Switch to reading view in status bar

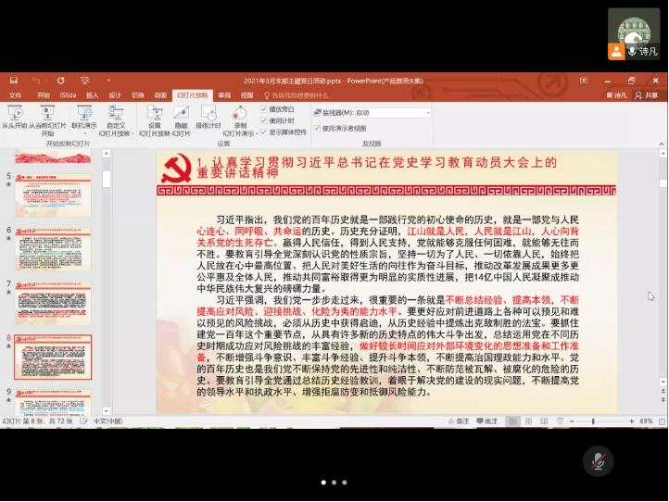click(546, 421)
